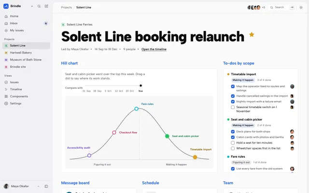The width and height of the screenshot is (309, 193).
Task: Toggle the favorite star next to title
Action: click(x=252, y=34)
